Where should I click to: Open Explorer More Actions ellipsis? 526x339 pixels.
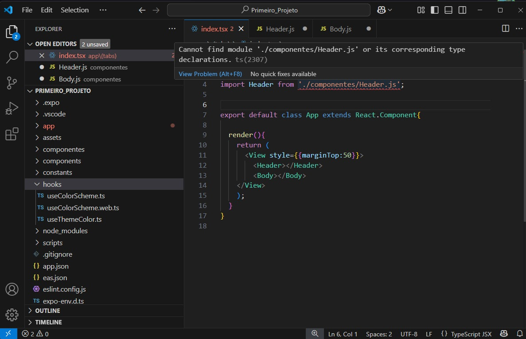(x=172, y=29)
